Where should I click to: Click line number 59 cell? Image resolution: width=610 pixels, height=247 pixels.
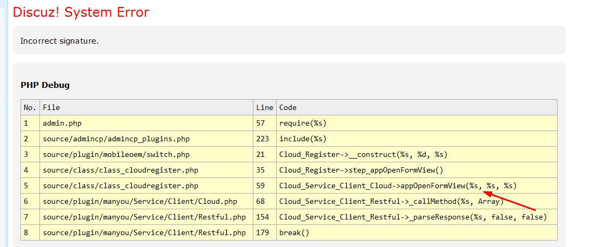(x=265, y=186)
